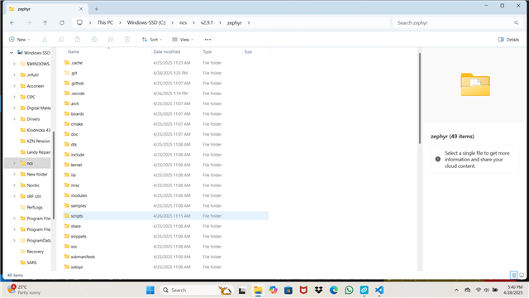Select the zephyr window tab
The width and height of the screenshot is (529, 298).
[45, 9]
